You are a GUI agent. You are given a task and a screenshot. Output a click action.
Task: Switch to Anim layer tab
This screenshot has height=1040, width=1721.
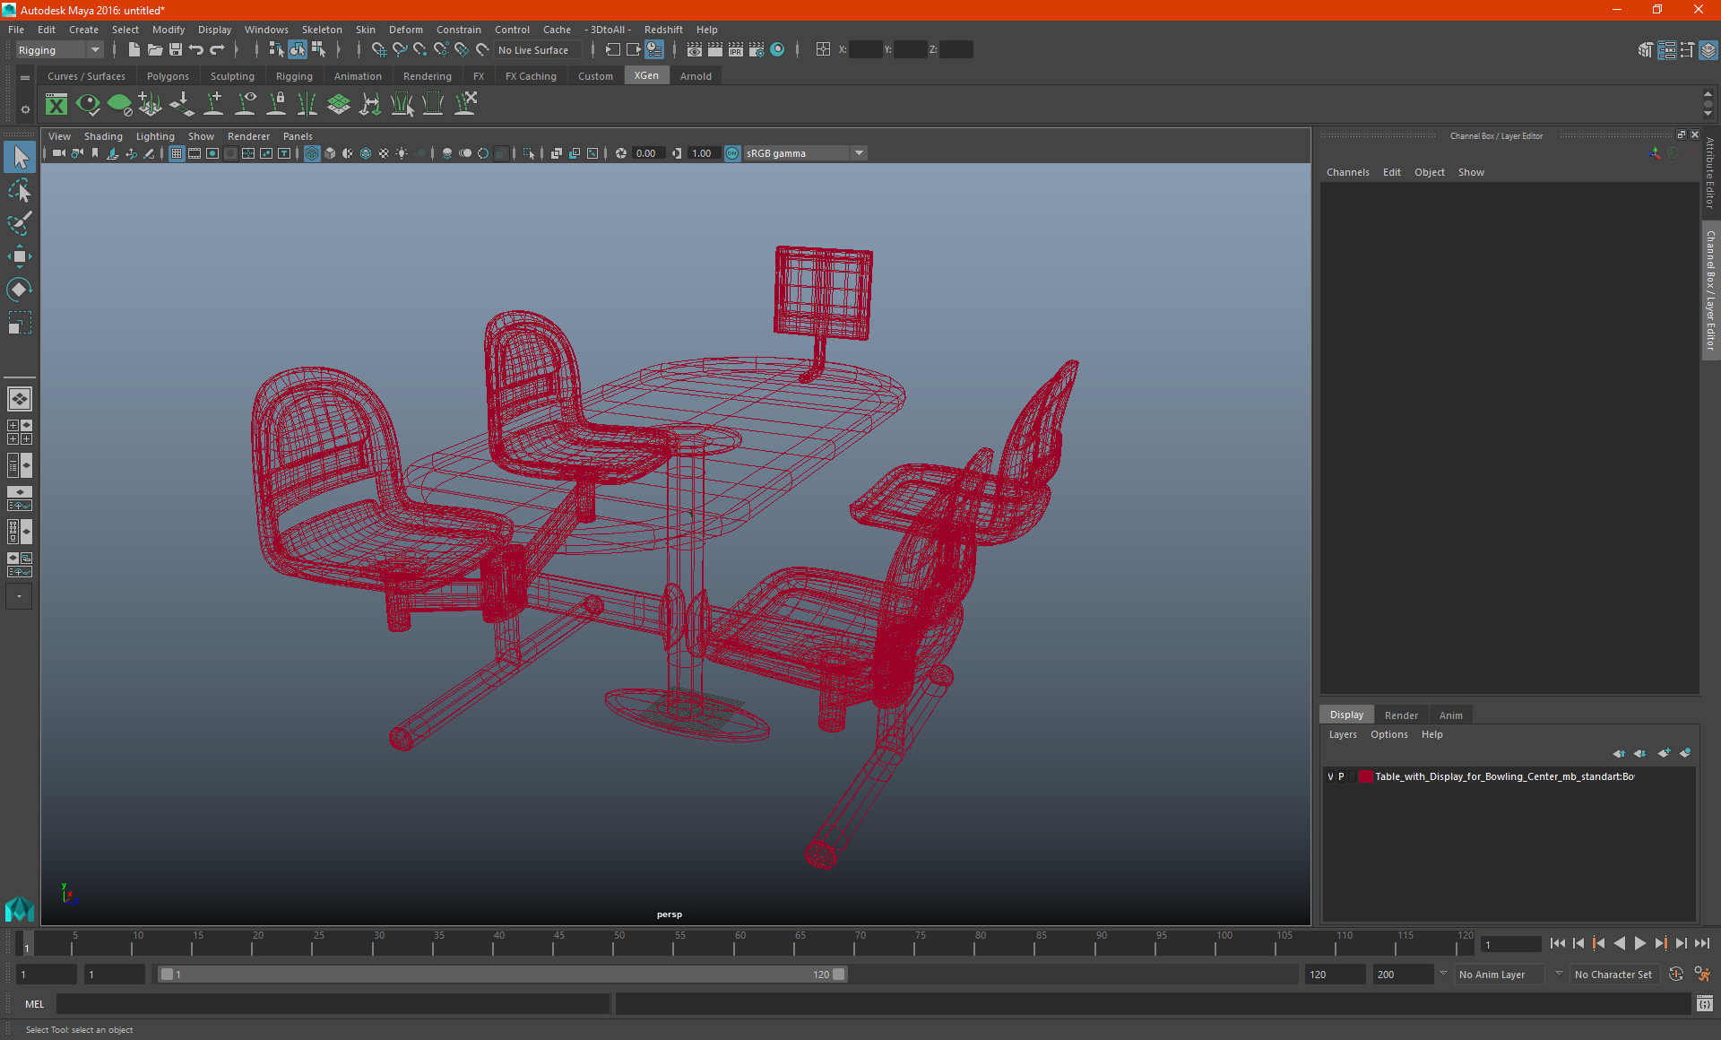[x=1450, y=715]
